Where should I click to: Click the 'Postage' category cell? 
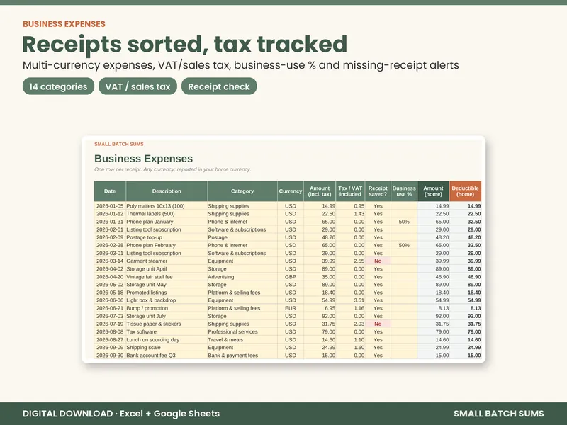click(x=242, y=237)
